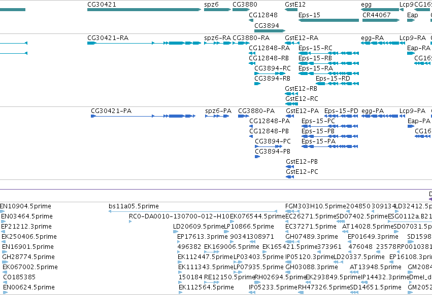The width and height of the screenshot is (432, 295).
Task: Select the GstE12-PC protein feature
Action: 290,177
